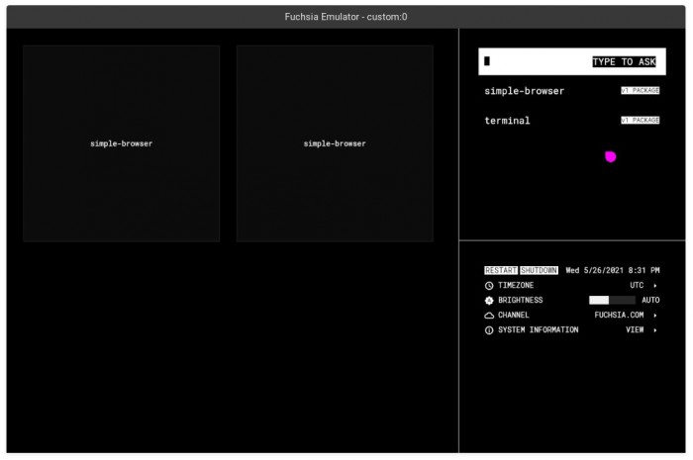
Task: Toggle AUTO brightness mode
Action: (x=649, y=300)
